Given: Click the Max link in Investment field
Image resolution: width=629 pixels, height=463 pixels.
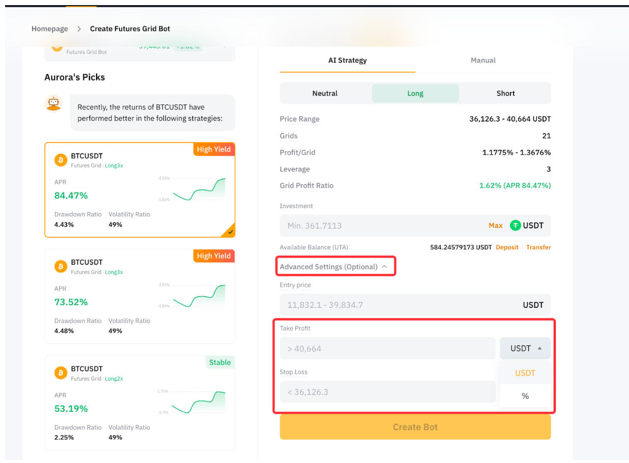Looking at the screenshot, I should coord(495,225).
